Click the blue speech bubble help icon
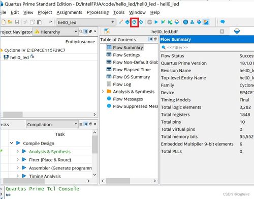 tap(223, 22)
